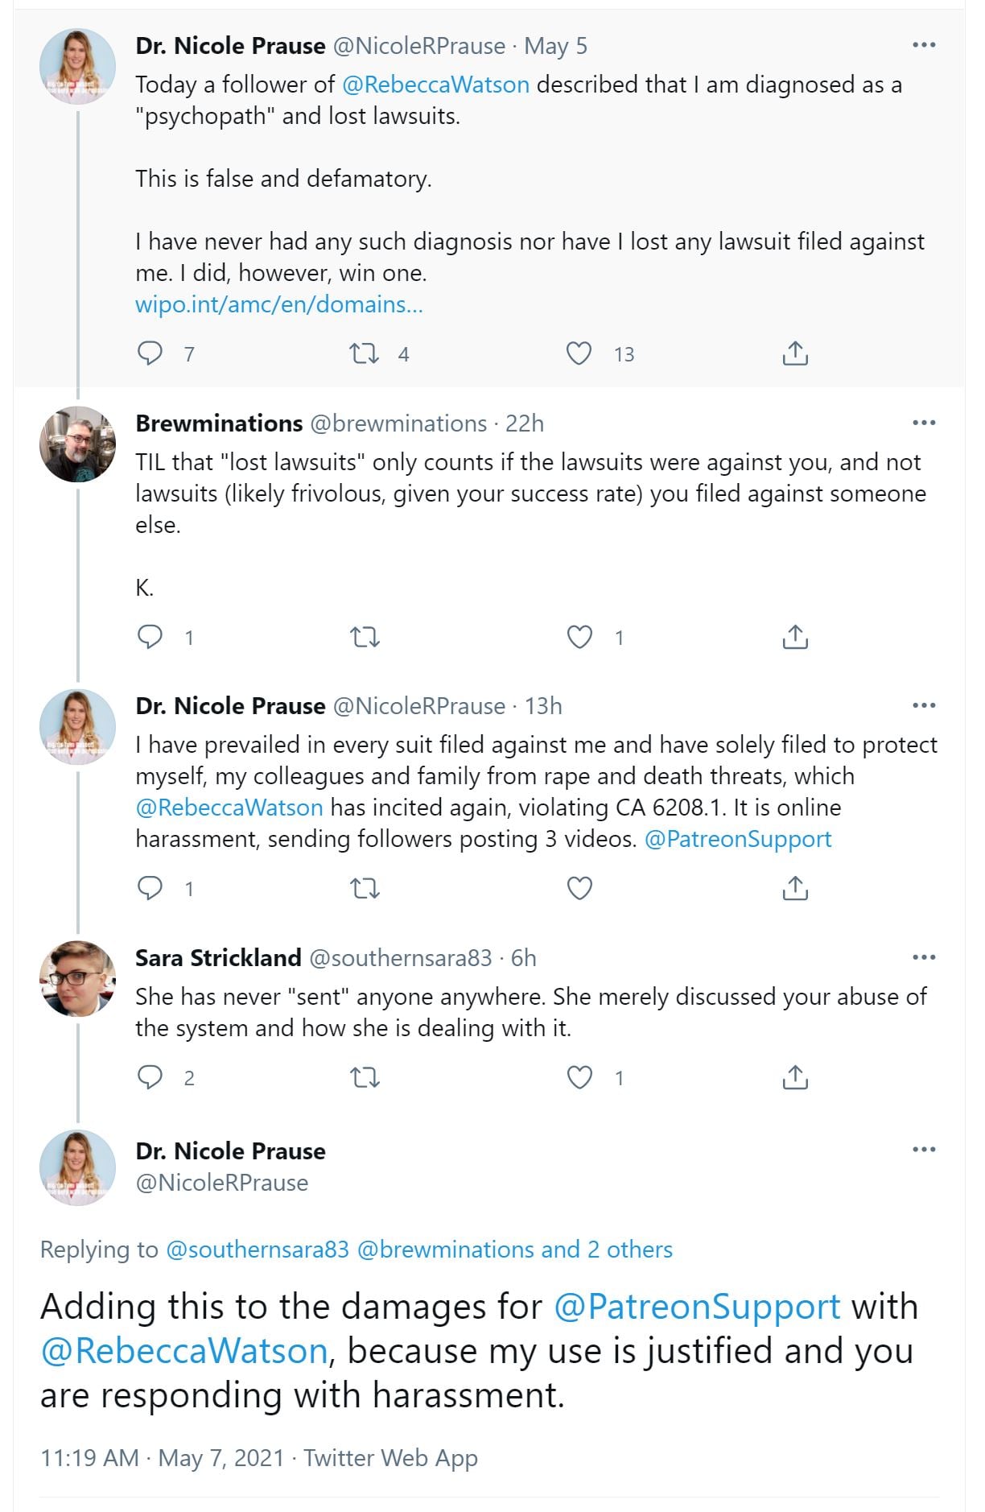
Task: Open Sara Strickland's profile name
Action: click(x=218, y=957)
